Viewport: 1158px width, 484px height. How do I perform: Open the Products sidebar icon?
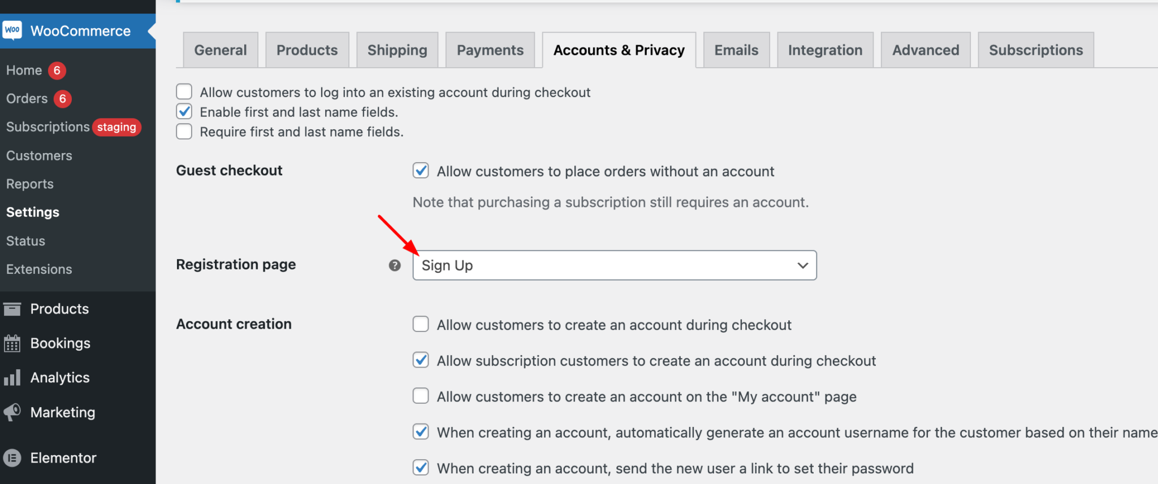pos(13,308)
